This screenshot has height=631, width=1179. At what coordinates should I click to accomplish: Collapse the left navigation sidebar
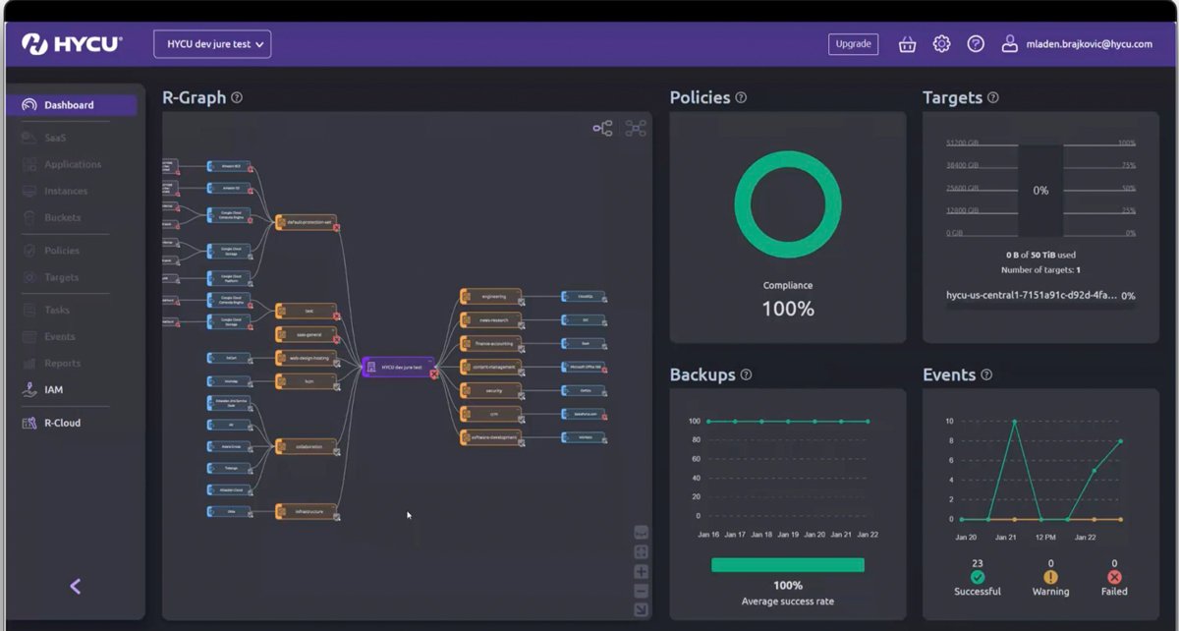[75, 586]
